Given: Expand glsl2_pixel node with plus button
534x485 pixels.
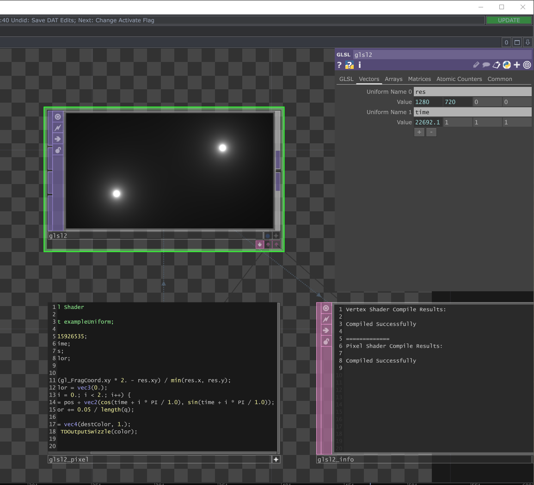Looking at the screenshot, I should [276, 460].
